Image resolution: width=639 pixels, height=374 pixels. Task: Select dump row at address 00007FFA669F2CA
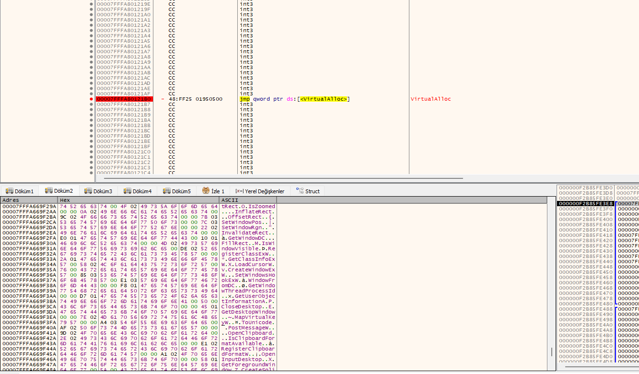(x=138, y=222)
